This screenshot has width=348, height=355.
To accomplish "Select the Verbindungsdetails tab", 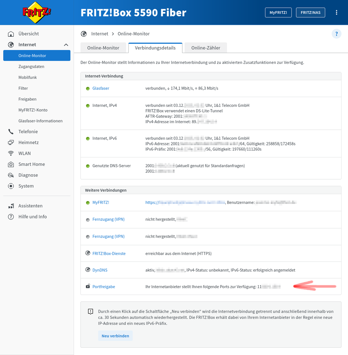I will 155,48.
